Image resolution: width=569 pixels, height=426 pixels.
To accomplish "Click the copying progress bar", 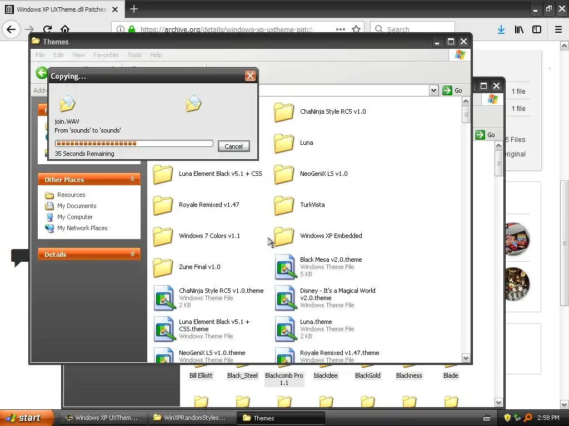I will (x=134, y=144).
